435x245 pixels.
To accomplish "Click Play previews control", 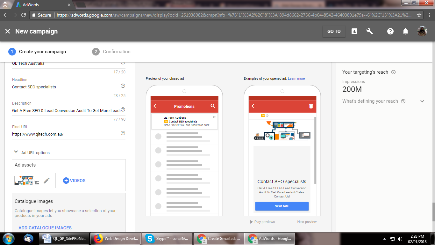I will click(x=262, y=222).
